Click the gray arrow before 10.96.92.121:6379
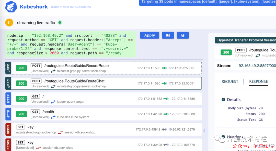Viewport: 276px width, 151px height. (164, 130)
